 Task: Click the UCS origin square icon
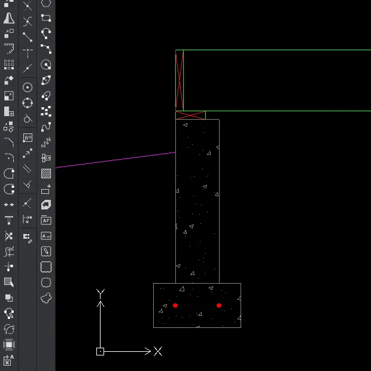[x=100, y=351]
